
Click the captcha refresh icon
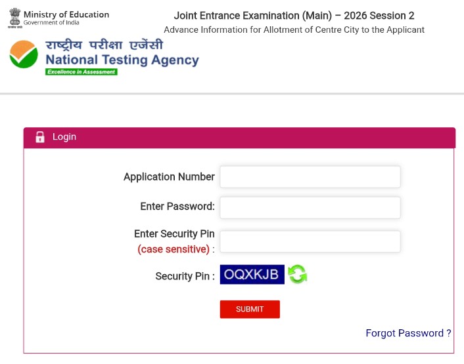point(298,274)
